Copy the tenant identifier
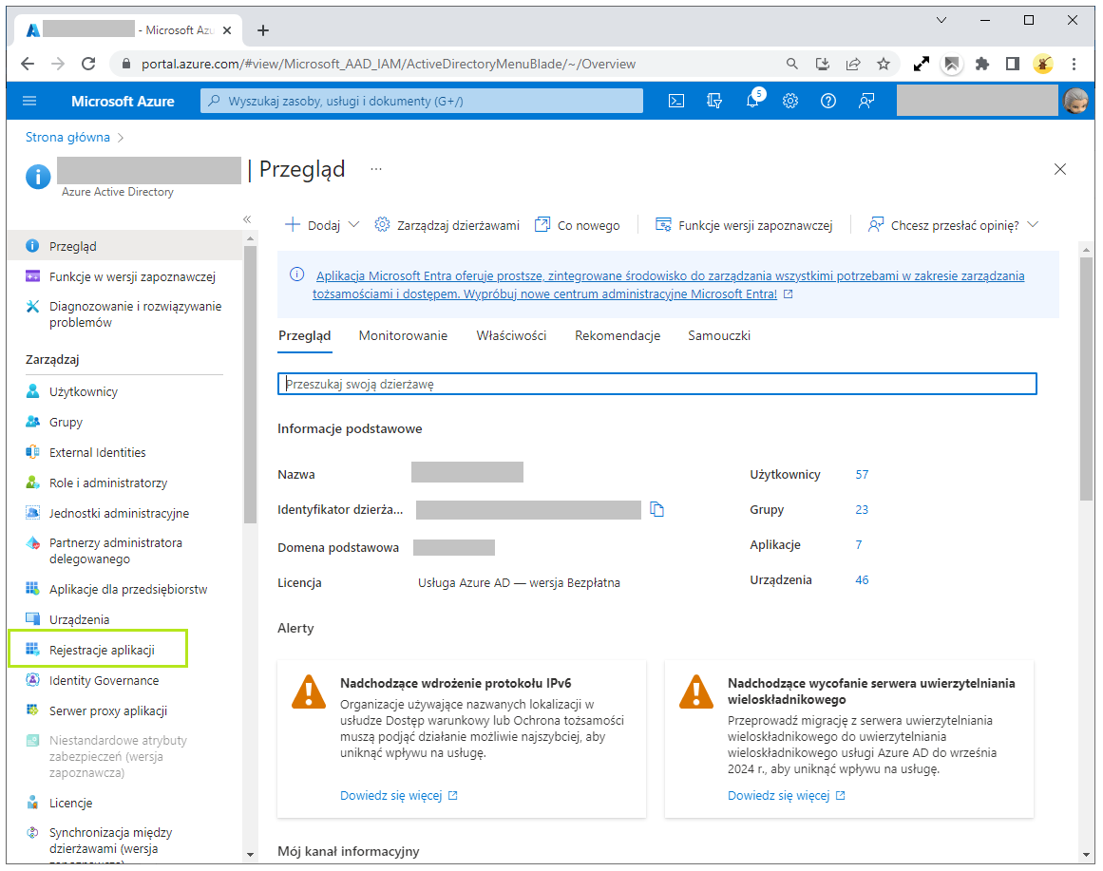This screenshot has height=871, width=1103. 656,509
